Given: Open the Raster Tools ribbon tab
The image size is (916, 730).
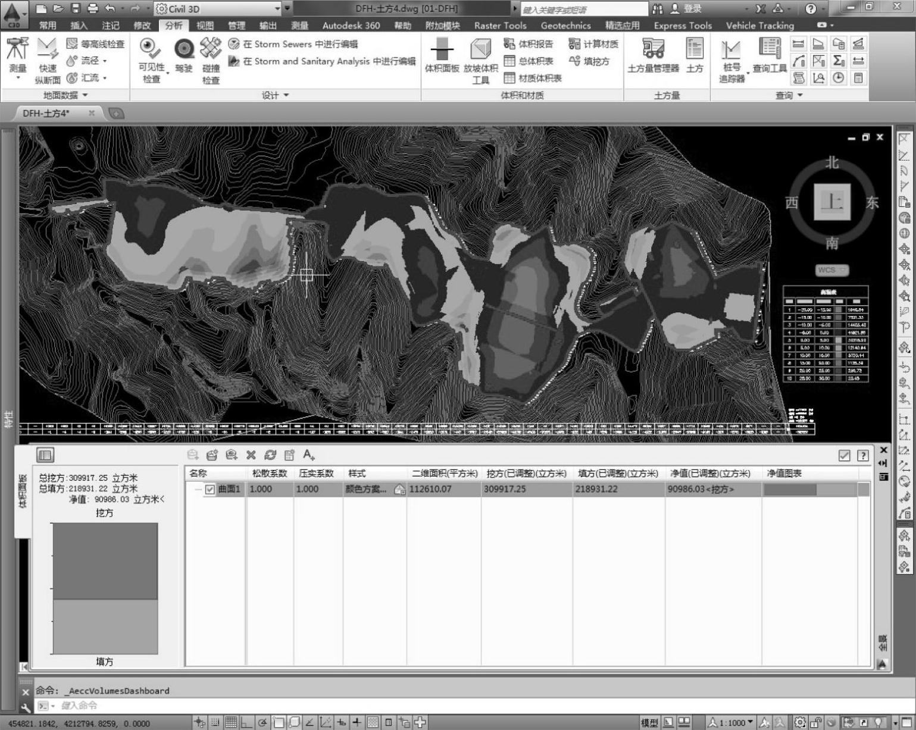Looking at the screenshot, I should pyautogui.click(x=499, y=26).
